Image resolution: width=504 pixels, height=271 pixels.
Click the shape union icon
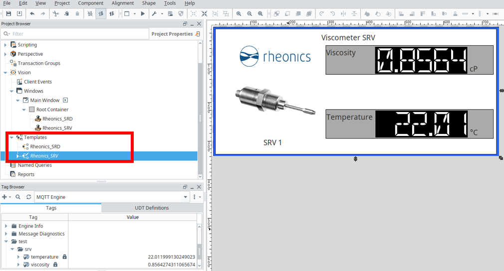[367, 13]
